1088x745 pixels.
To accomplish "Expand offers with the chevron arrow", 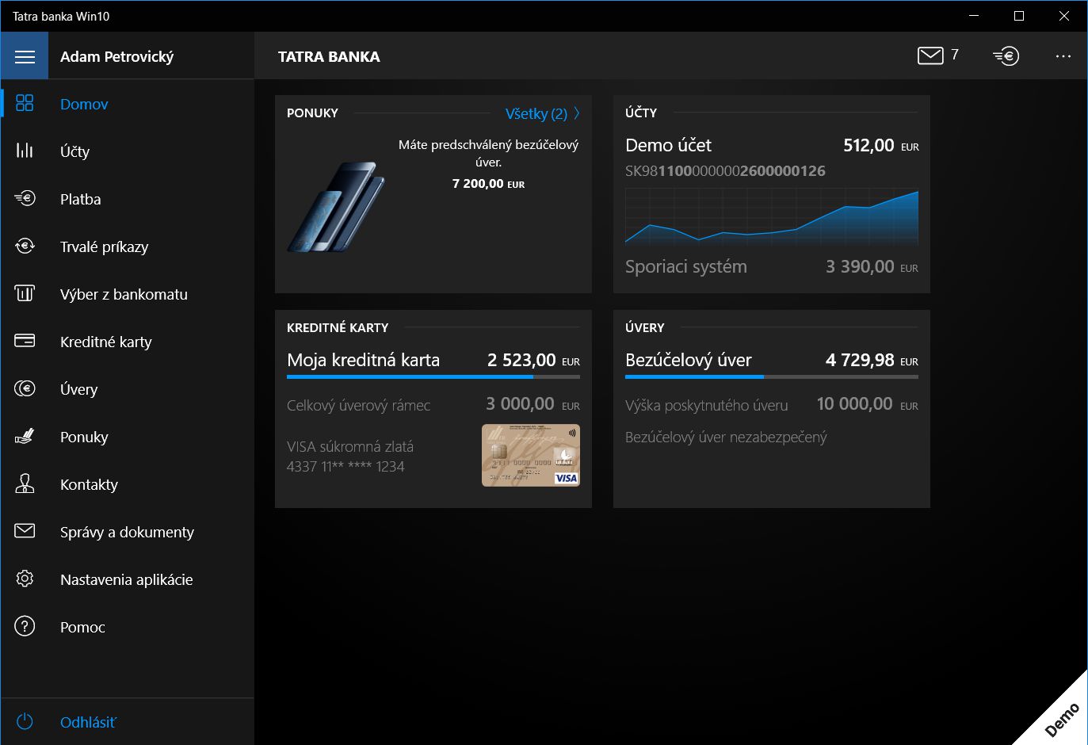I will (x=576, y=113).
